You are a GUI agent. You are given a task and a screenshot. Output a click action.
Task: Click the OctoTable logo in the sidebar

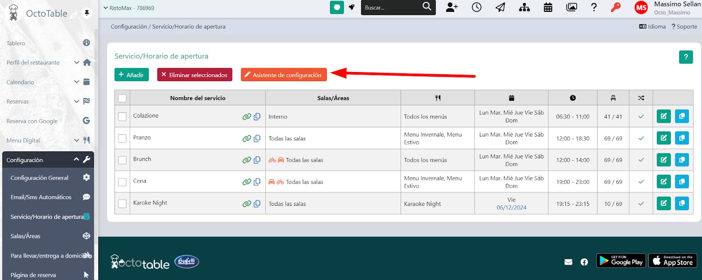tap(39, 13)
